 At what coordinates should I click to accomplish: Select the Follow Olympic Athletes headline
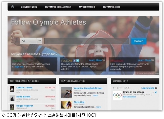(48, 22)
